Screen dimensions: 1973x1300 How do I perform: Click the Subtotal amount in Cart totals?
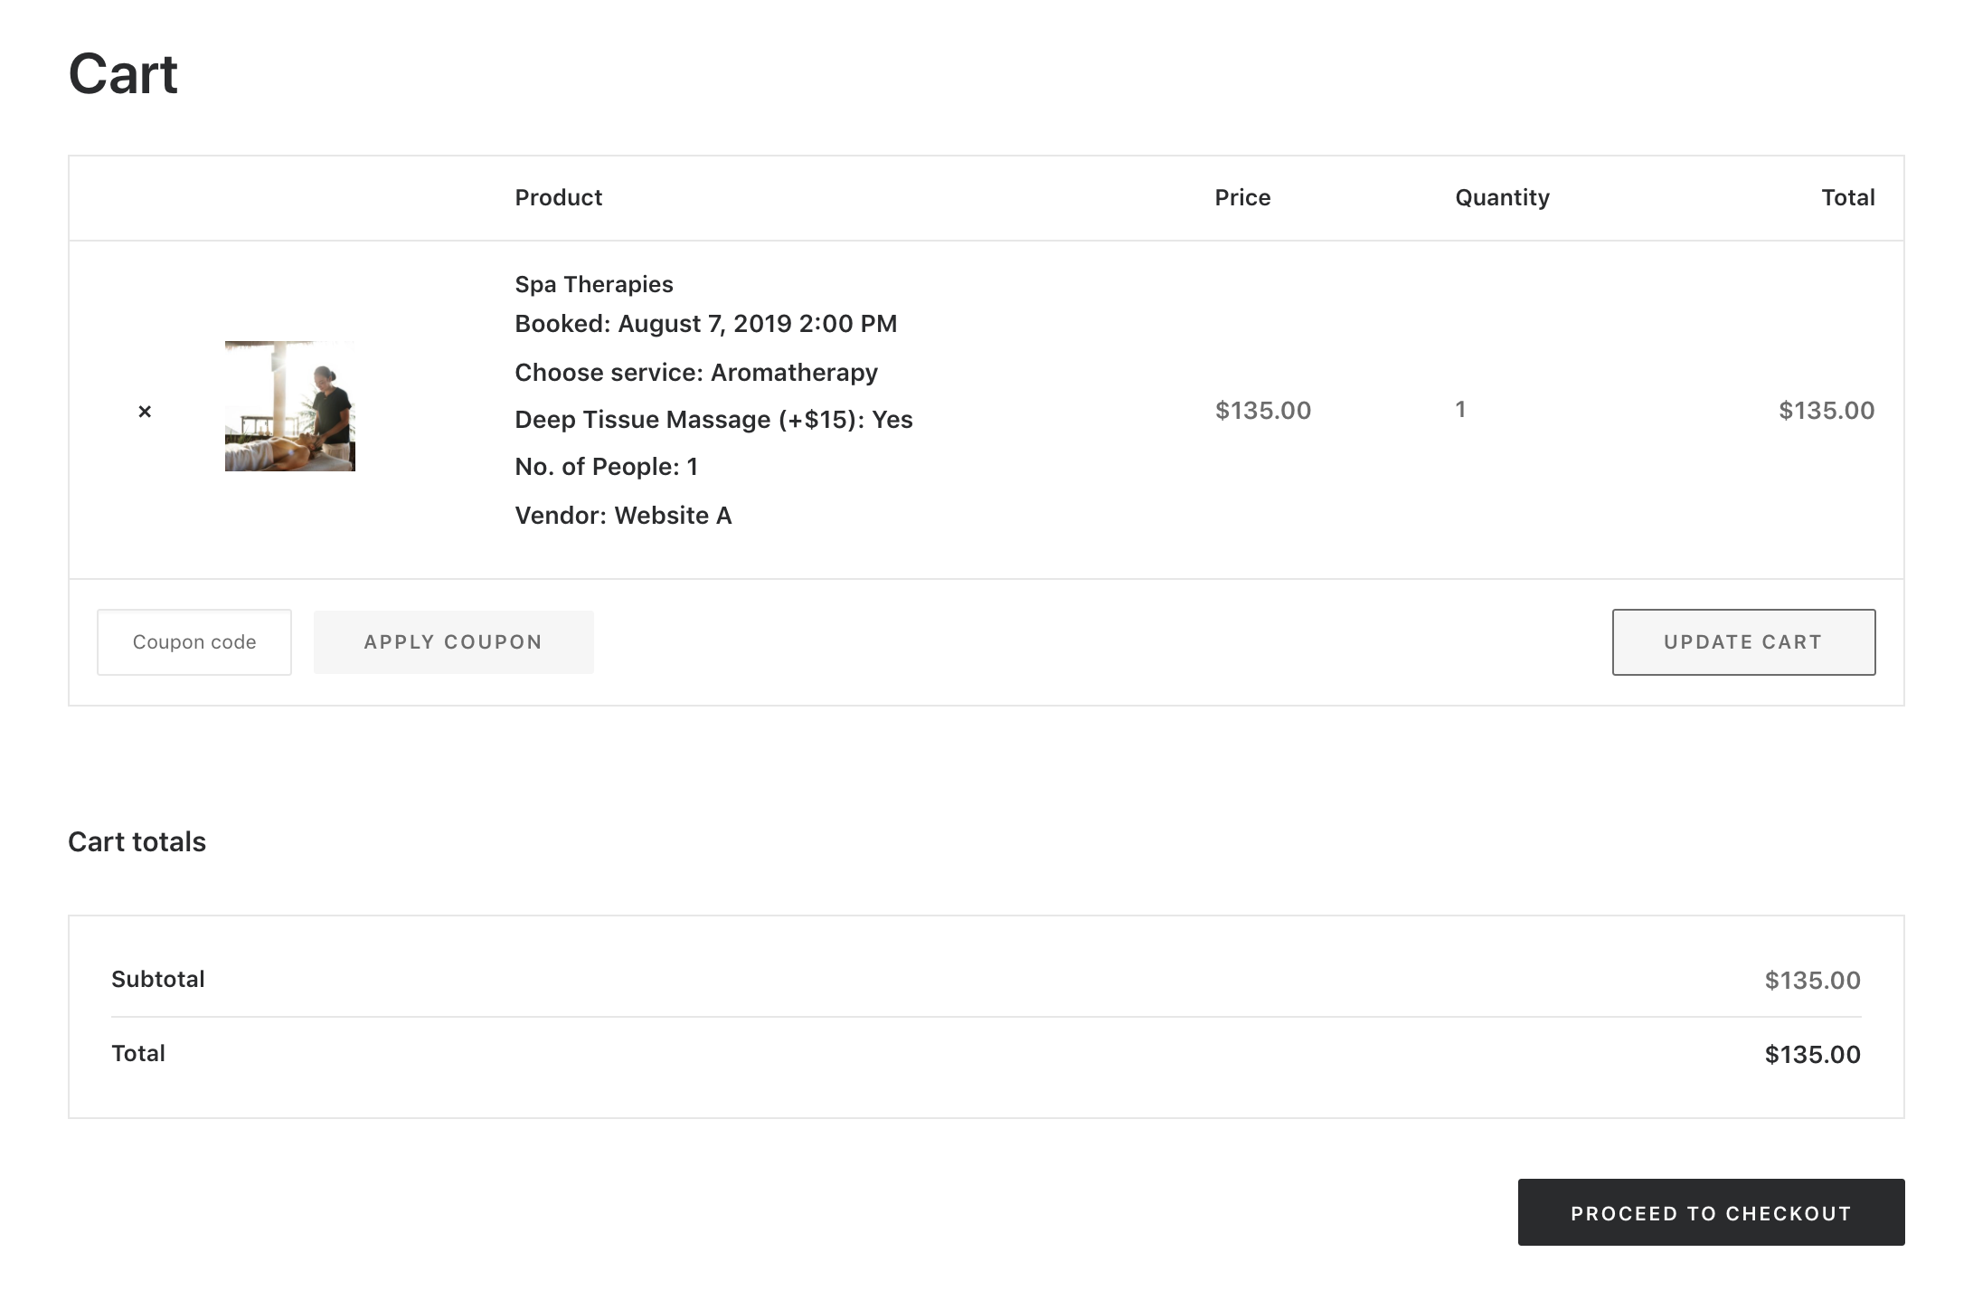click(1811, 980)
